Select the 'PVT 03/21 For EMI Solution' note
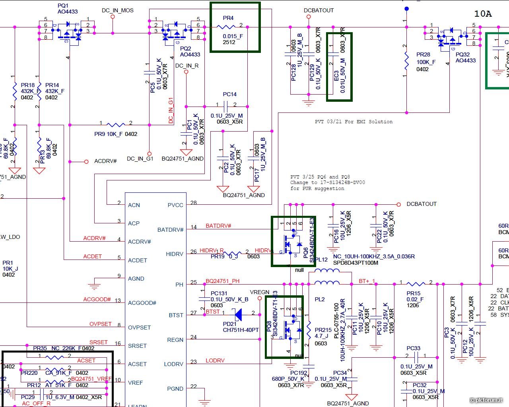This screenshot has height=407, width=509. (354, 122)
